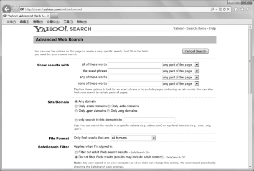The height and width of the screenshot is (171, 254).
Task: Open the 编辑(E) menu
Action: point(25,22)
